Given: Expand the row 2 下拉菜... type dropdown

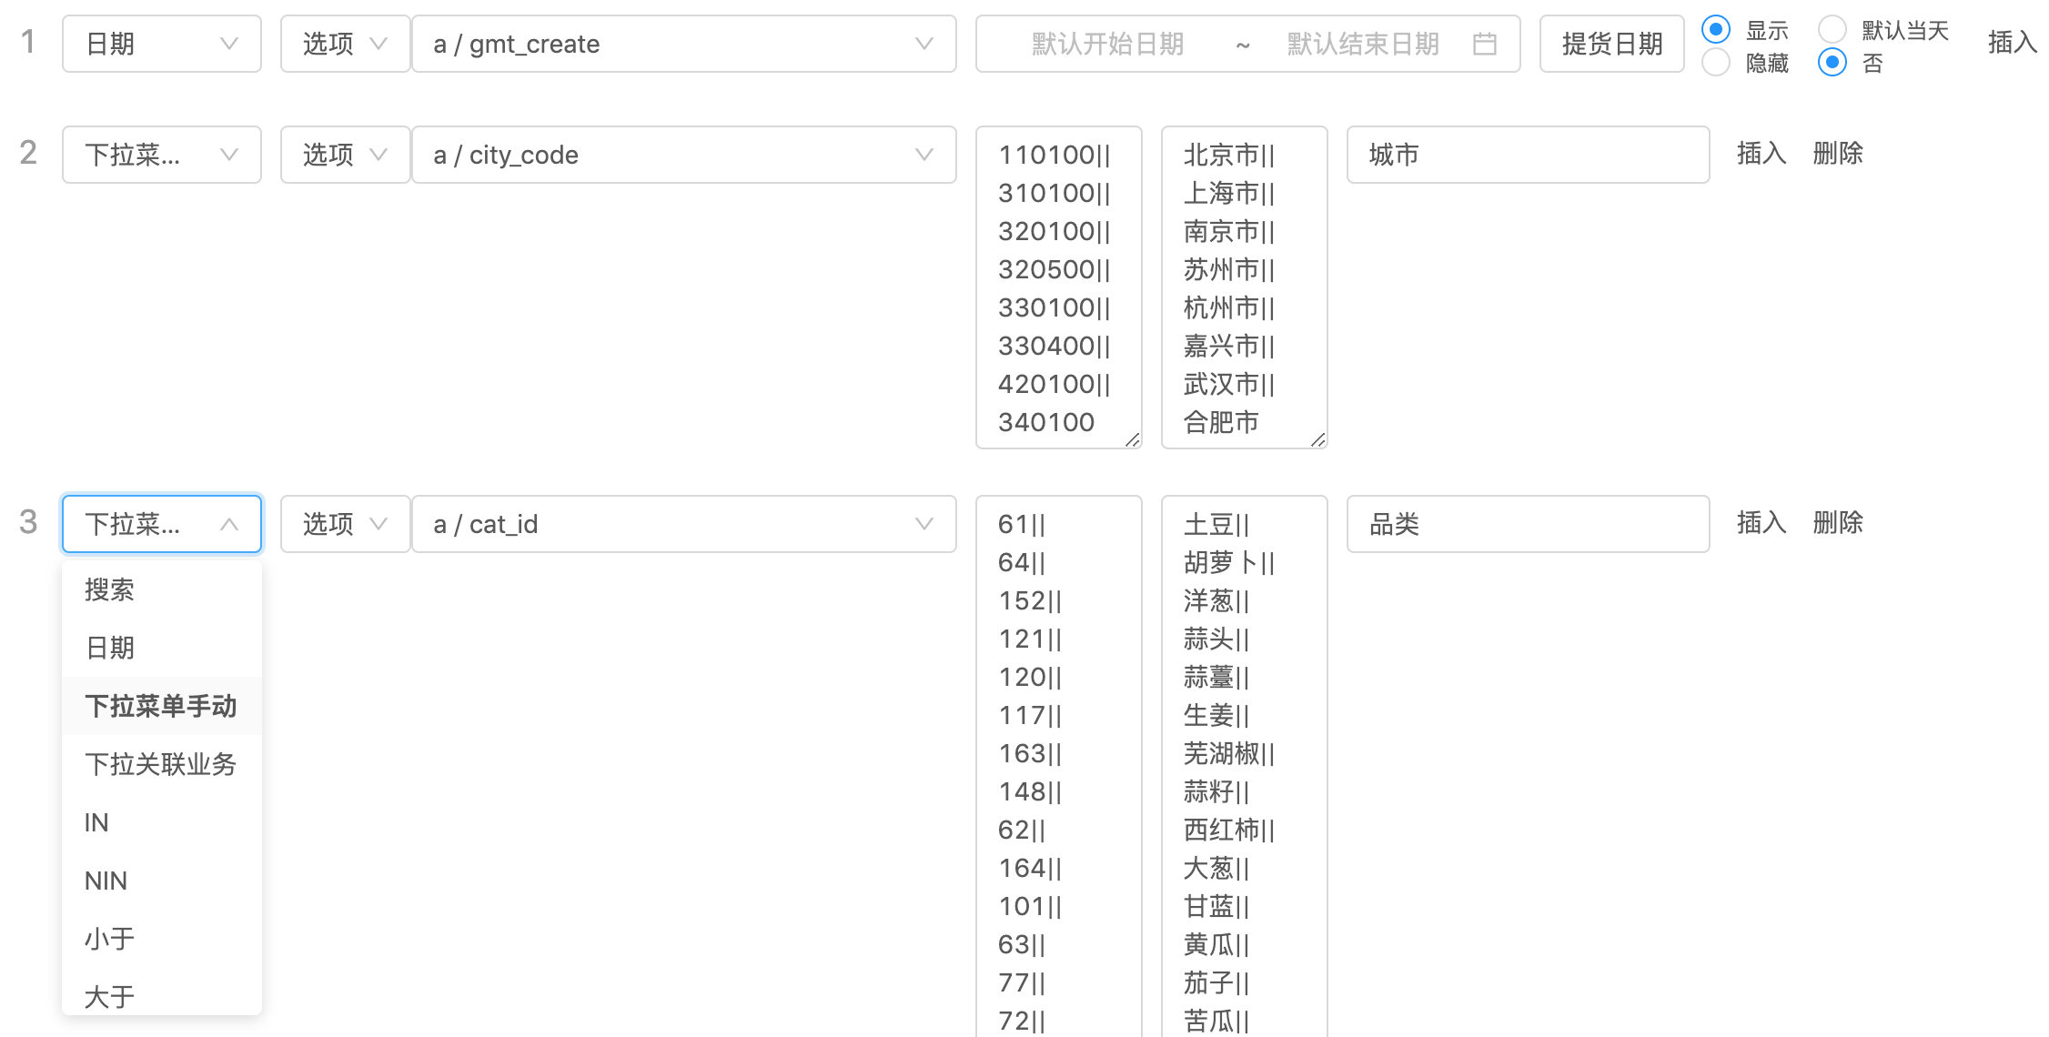Looking at the screenshot, I should pos(161,155).
